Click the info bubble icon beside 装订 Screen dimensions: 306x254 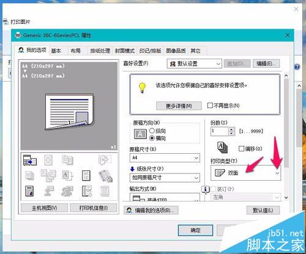coord(205,190)
